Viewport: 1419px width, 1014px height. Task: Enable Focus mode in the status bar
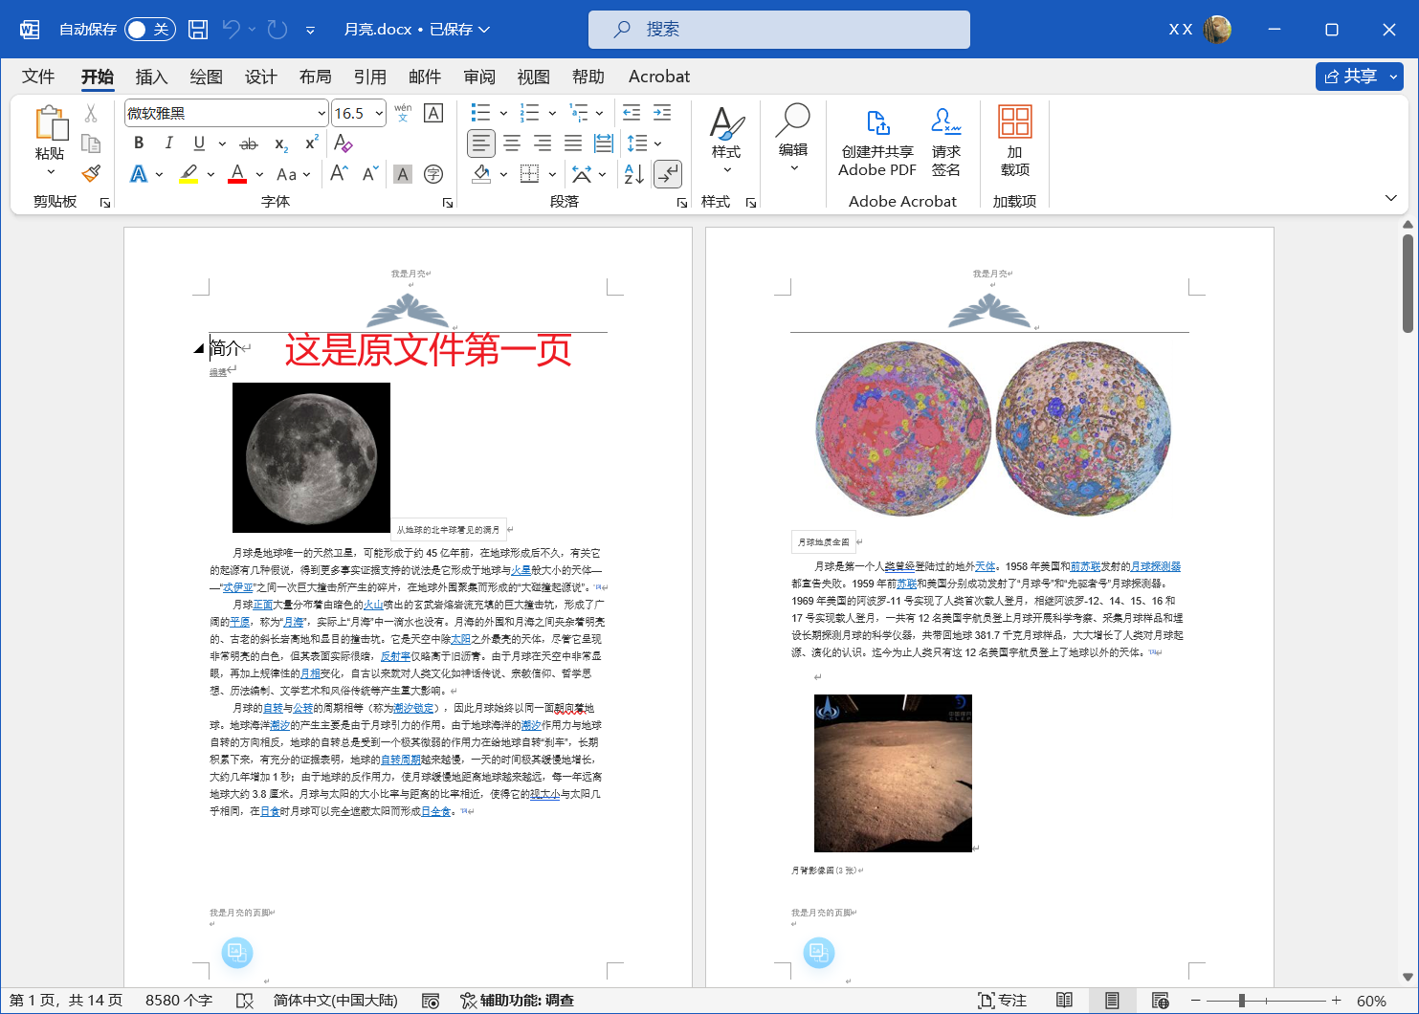pos(1002,1001)
